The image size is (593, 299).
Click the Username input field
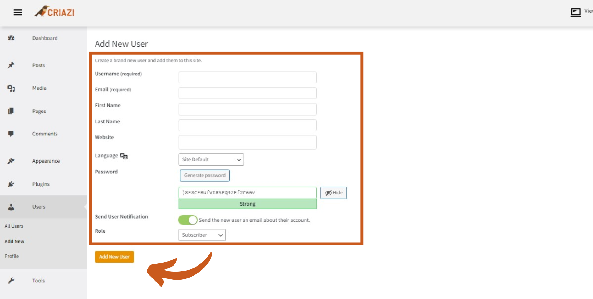pyautogui.click(x=247, y=77)
